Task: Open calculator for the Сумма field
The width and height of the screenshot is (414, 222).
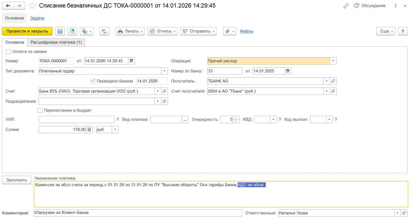Action: coord(90,130)
